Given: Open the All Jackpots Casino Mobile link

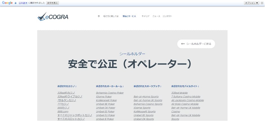Looking at the screenshot, I should tap(188, 100).
